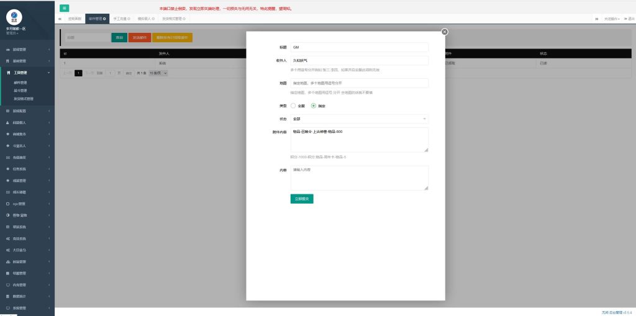Click the scroll-tabs-right double arrow icon
The image size is (636, 316).
597,19
